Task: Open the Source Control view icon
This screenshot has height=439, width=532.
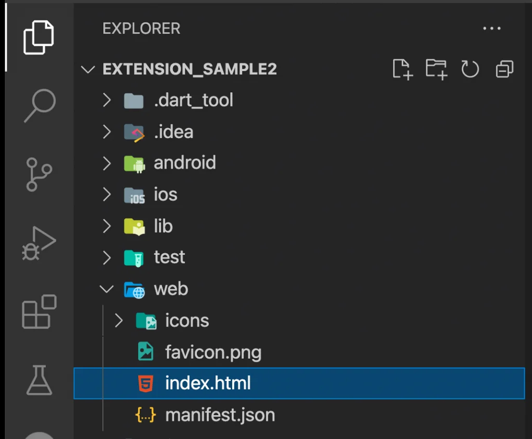Action: 38,174
